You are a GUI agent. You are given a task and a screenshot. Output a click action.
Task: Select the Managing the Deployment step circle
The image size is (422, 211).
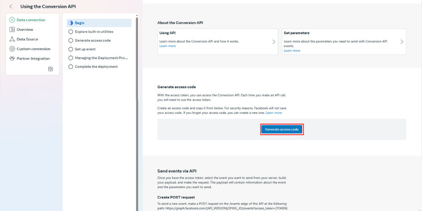71,58
